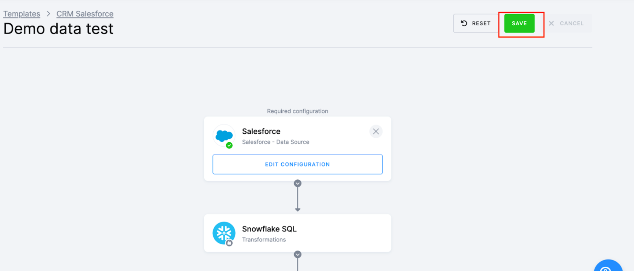The width and height of the screenshot is (634, 271).
Task: Expand the connector chevron below Salesforce card
Action: pos(297,183)
